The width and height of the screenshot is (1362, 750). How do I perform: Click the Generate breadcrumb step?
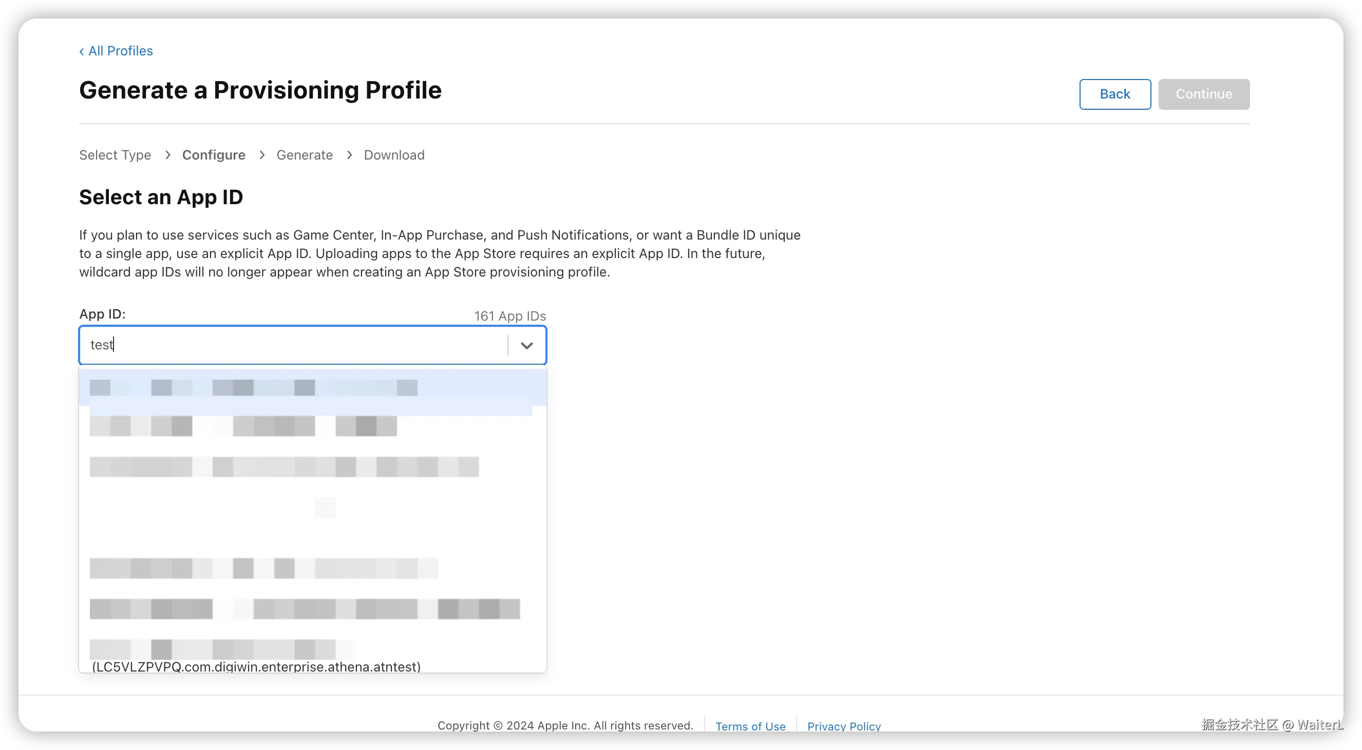(304, 155)
